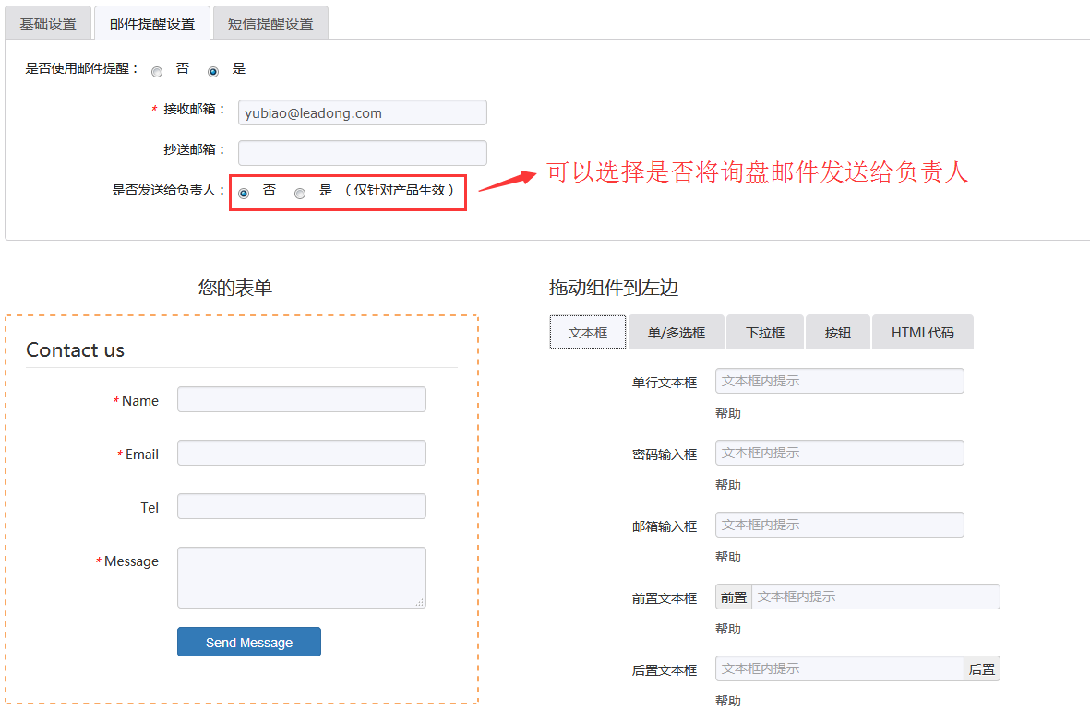This screenshot has height=709, width=1090.
Task: Select 否 for email reminder usage
Action: [156, 71]
